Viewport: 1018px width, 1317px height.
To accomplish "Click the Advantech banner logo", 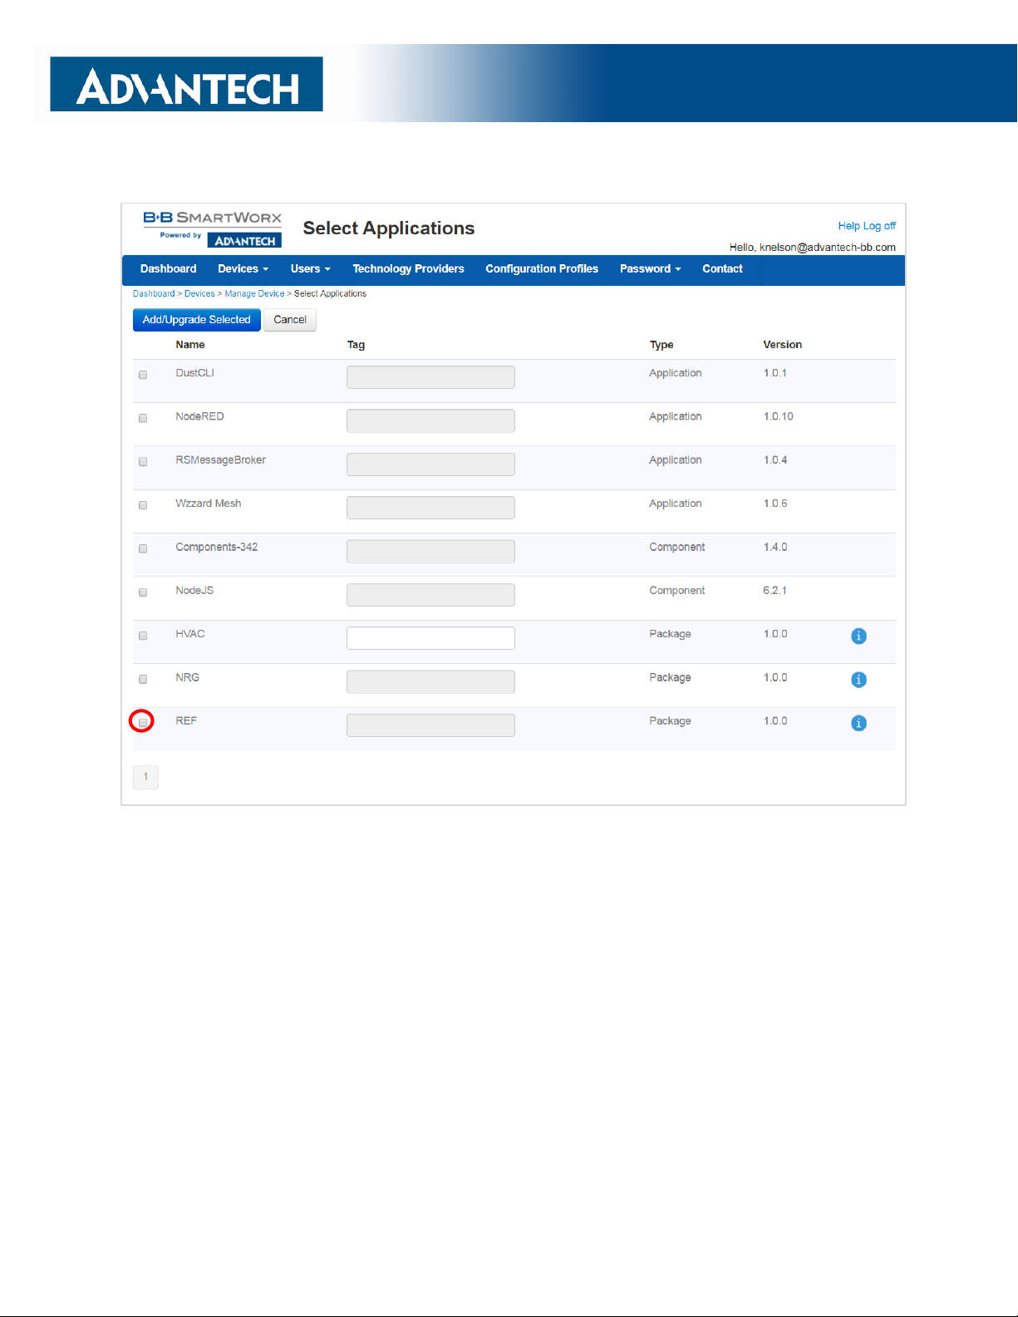I will click(186, 84).
